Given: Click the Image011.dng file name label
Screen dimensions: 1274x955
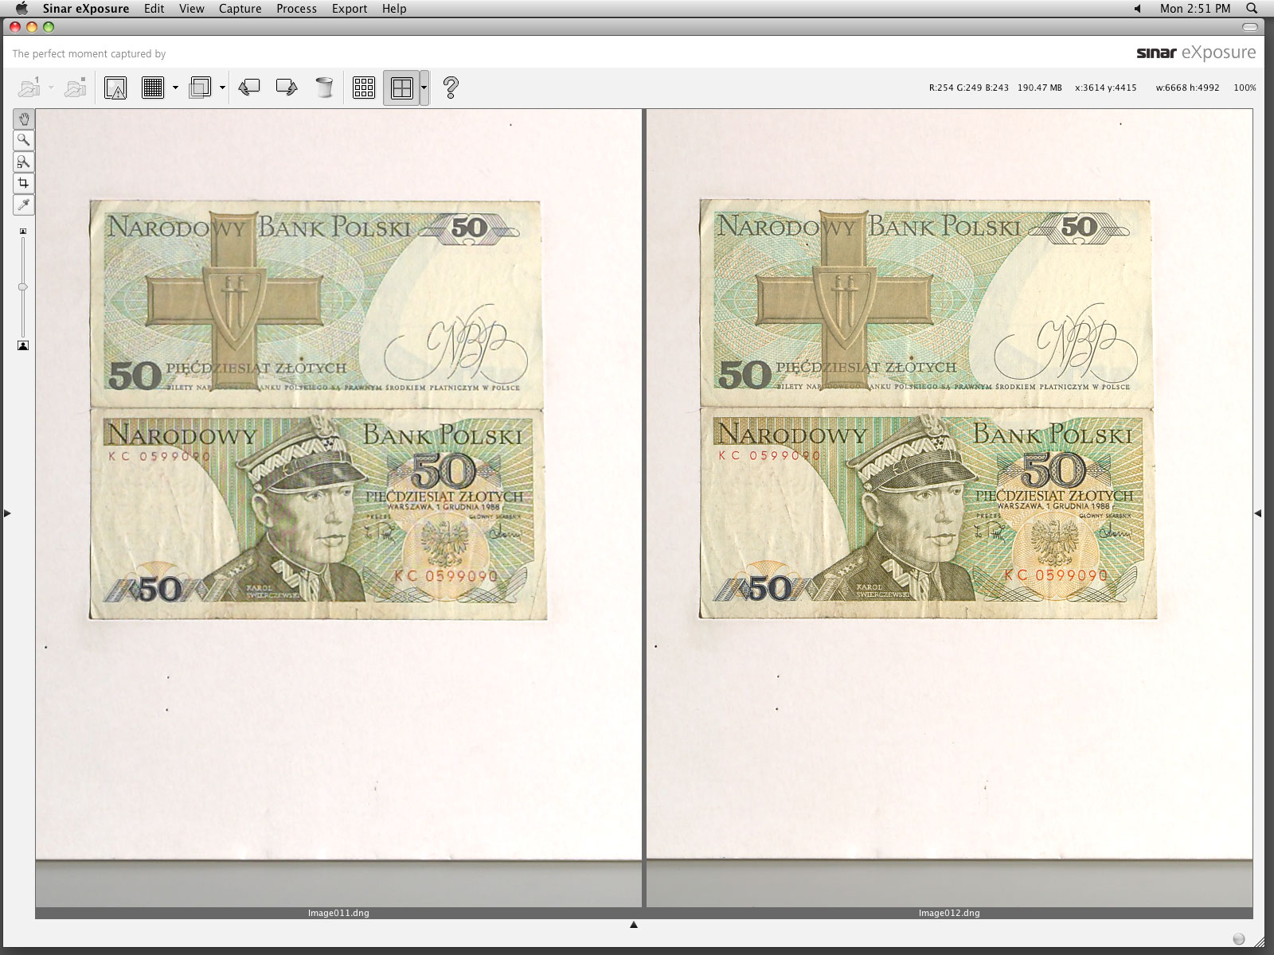Looking at the screenshot, I should (x=338, y=913).
